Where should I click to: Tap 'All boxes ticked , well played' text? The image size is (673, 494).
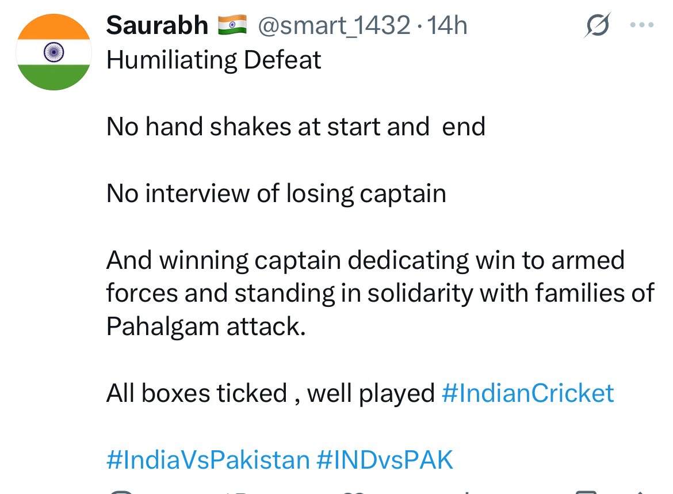tap(270, 393)
